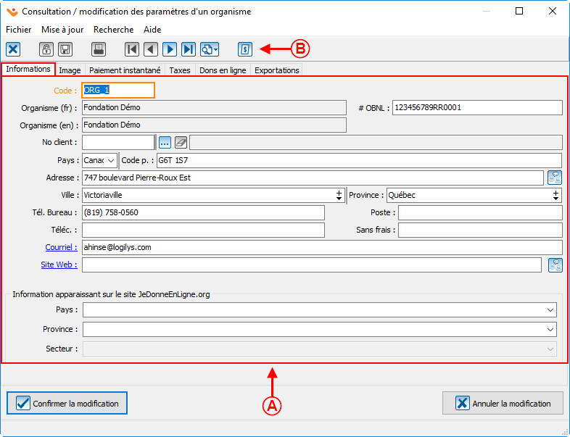Click the blue X close icon in toolbar
This screenshot has width=570, height=437.
pyautogui.click(x=13, y=49)
